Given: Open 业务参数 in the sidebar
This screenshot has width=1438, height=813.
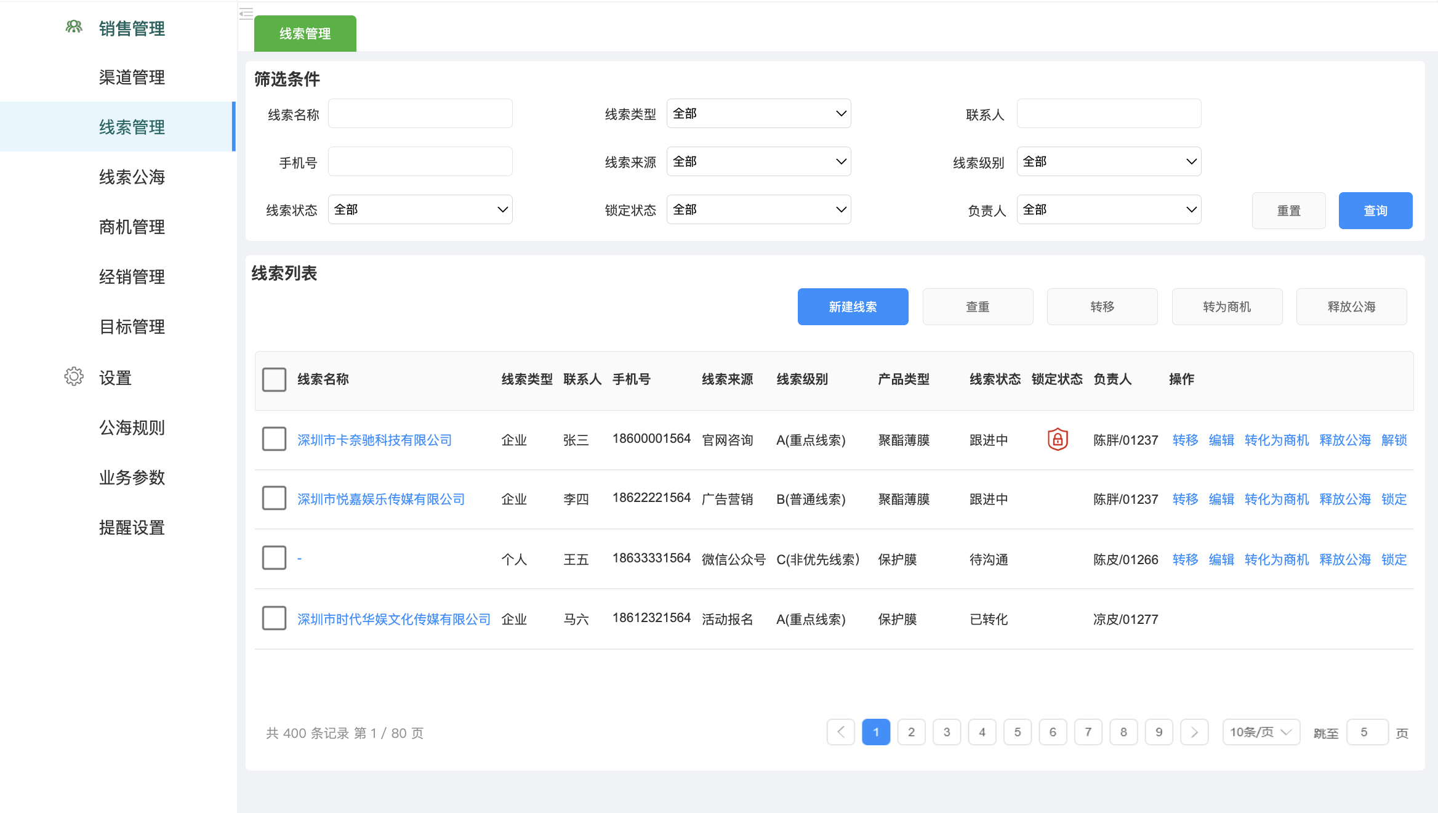Looking at the screenshot, I should point(132,477).
